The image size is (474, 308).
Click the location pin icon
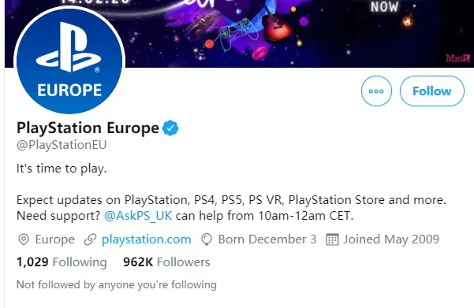click(24, 239)
